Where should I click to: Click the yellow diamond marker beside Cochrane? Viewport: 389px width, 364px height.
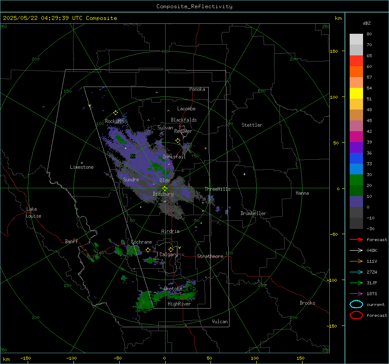pos(148,250)
